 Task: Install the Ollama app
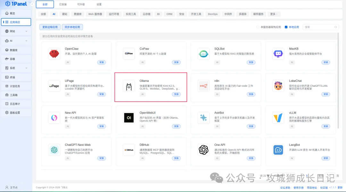coord(176,94)
